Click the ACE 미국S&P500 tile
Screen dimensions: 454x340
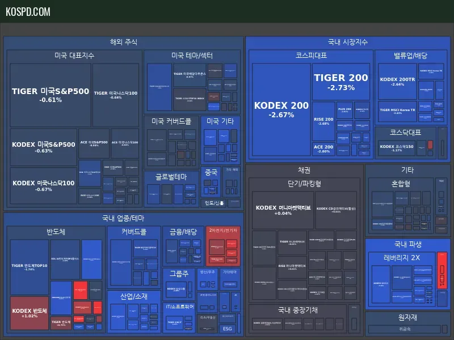coord(94,143)
